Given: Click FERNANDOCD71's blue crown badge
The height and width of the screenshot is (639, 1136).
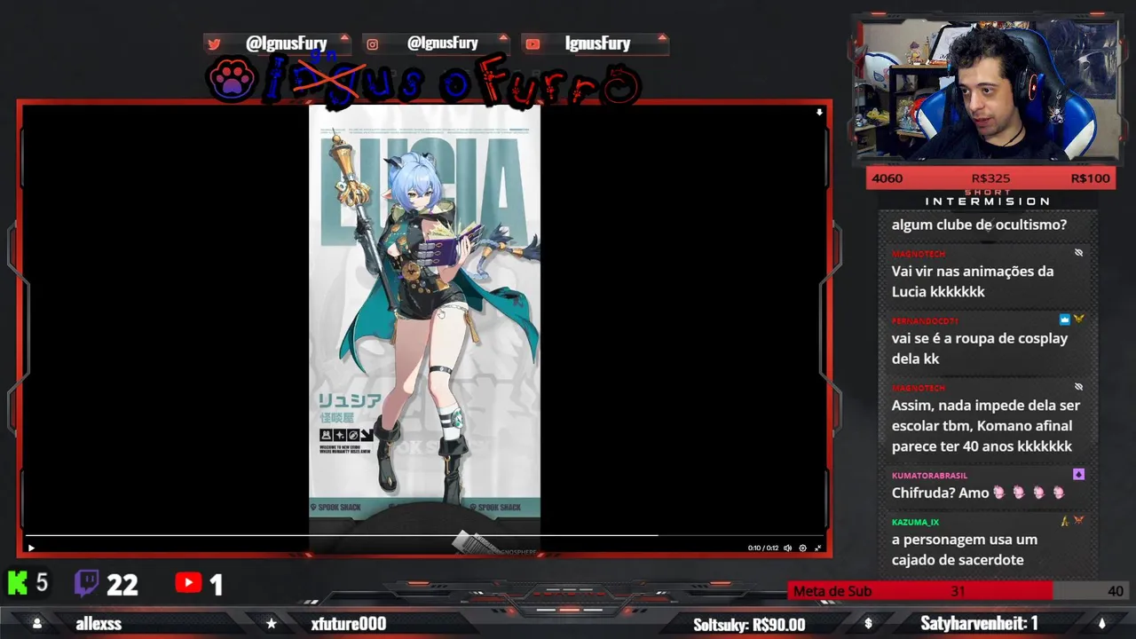Looking at the screenshot, I should tap(1064, 319).
